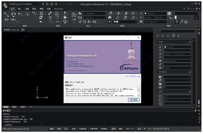Add a new layout sheet with plus
The height and width of the screenshot is (133, 203).
click(x=31, y=107)
